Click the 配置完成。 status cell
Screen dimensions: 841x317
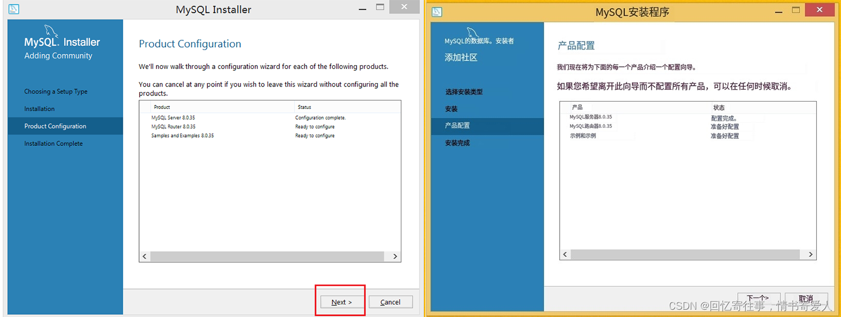(x=725, y=118)
